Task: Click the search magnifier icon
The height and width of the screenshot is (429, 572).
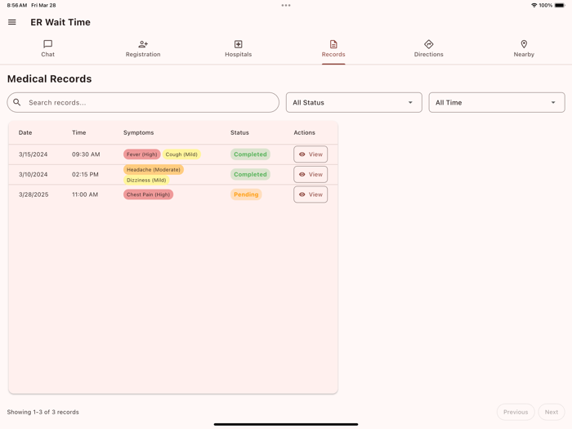Action: 17,102
